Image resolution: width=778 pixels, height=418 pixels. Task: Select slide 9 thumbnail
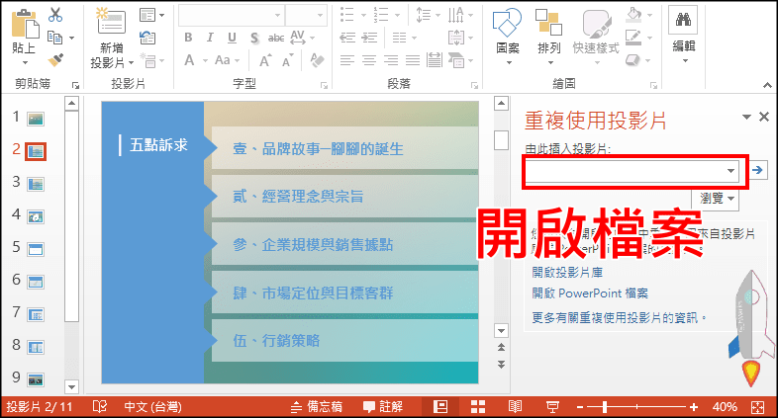pyautogui.click(x=37, y=379)
